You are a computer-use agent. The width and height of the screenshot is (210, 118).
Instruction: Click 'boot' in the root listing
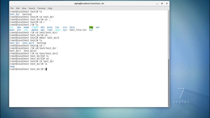(x=12, y=30)
